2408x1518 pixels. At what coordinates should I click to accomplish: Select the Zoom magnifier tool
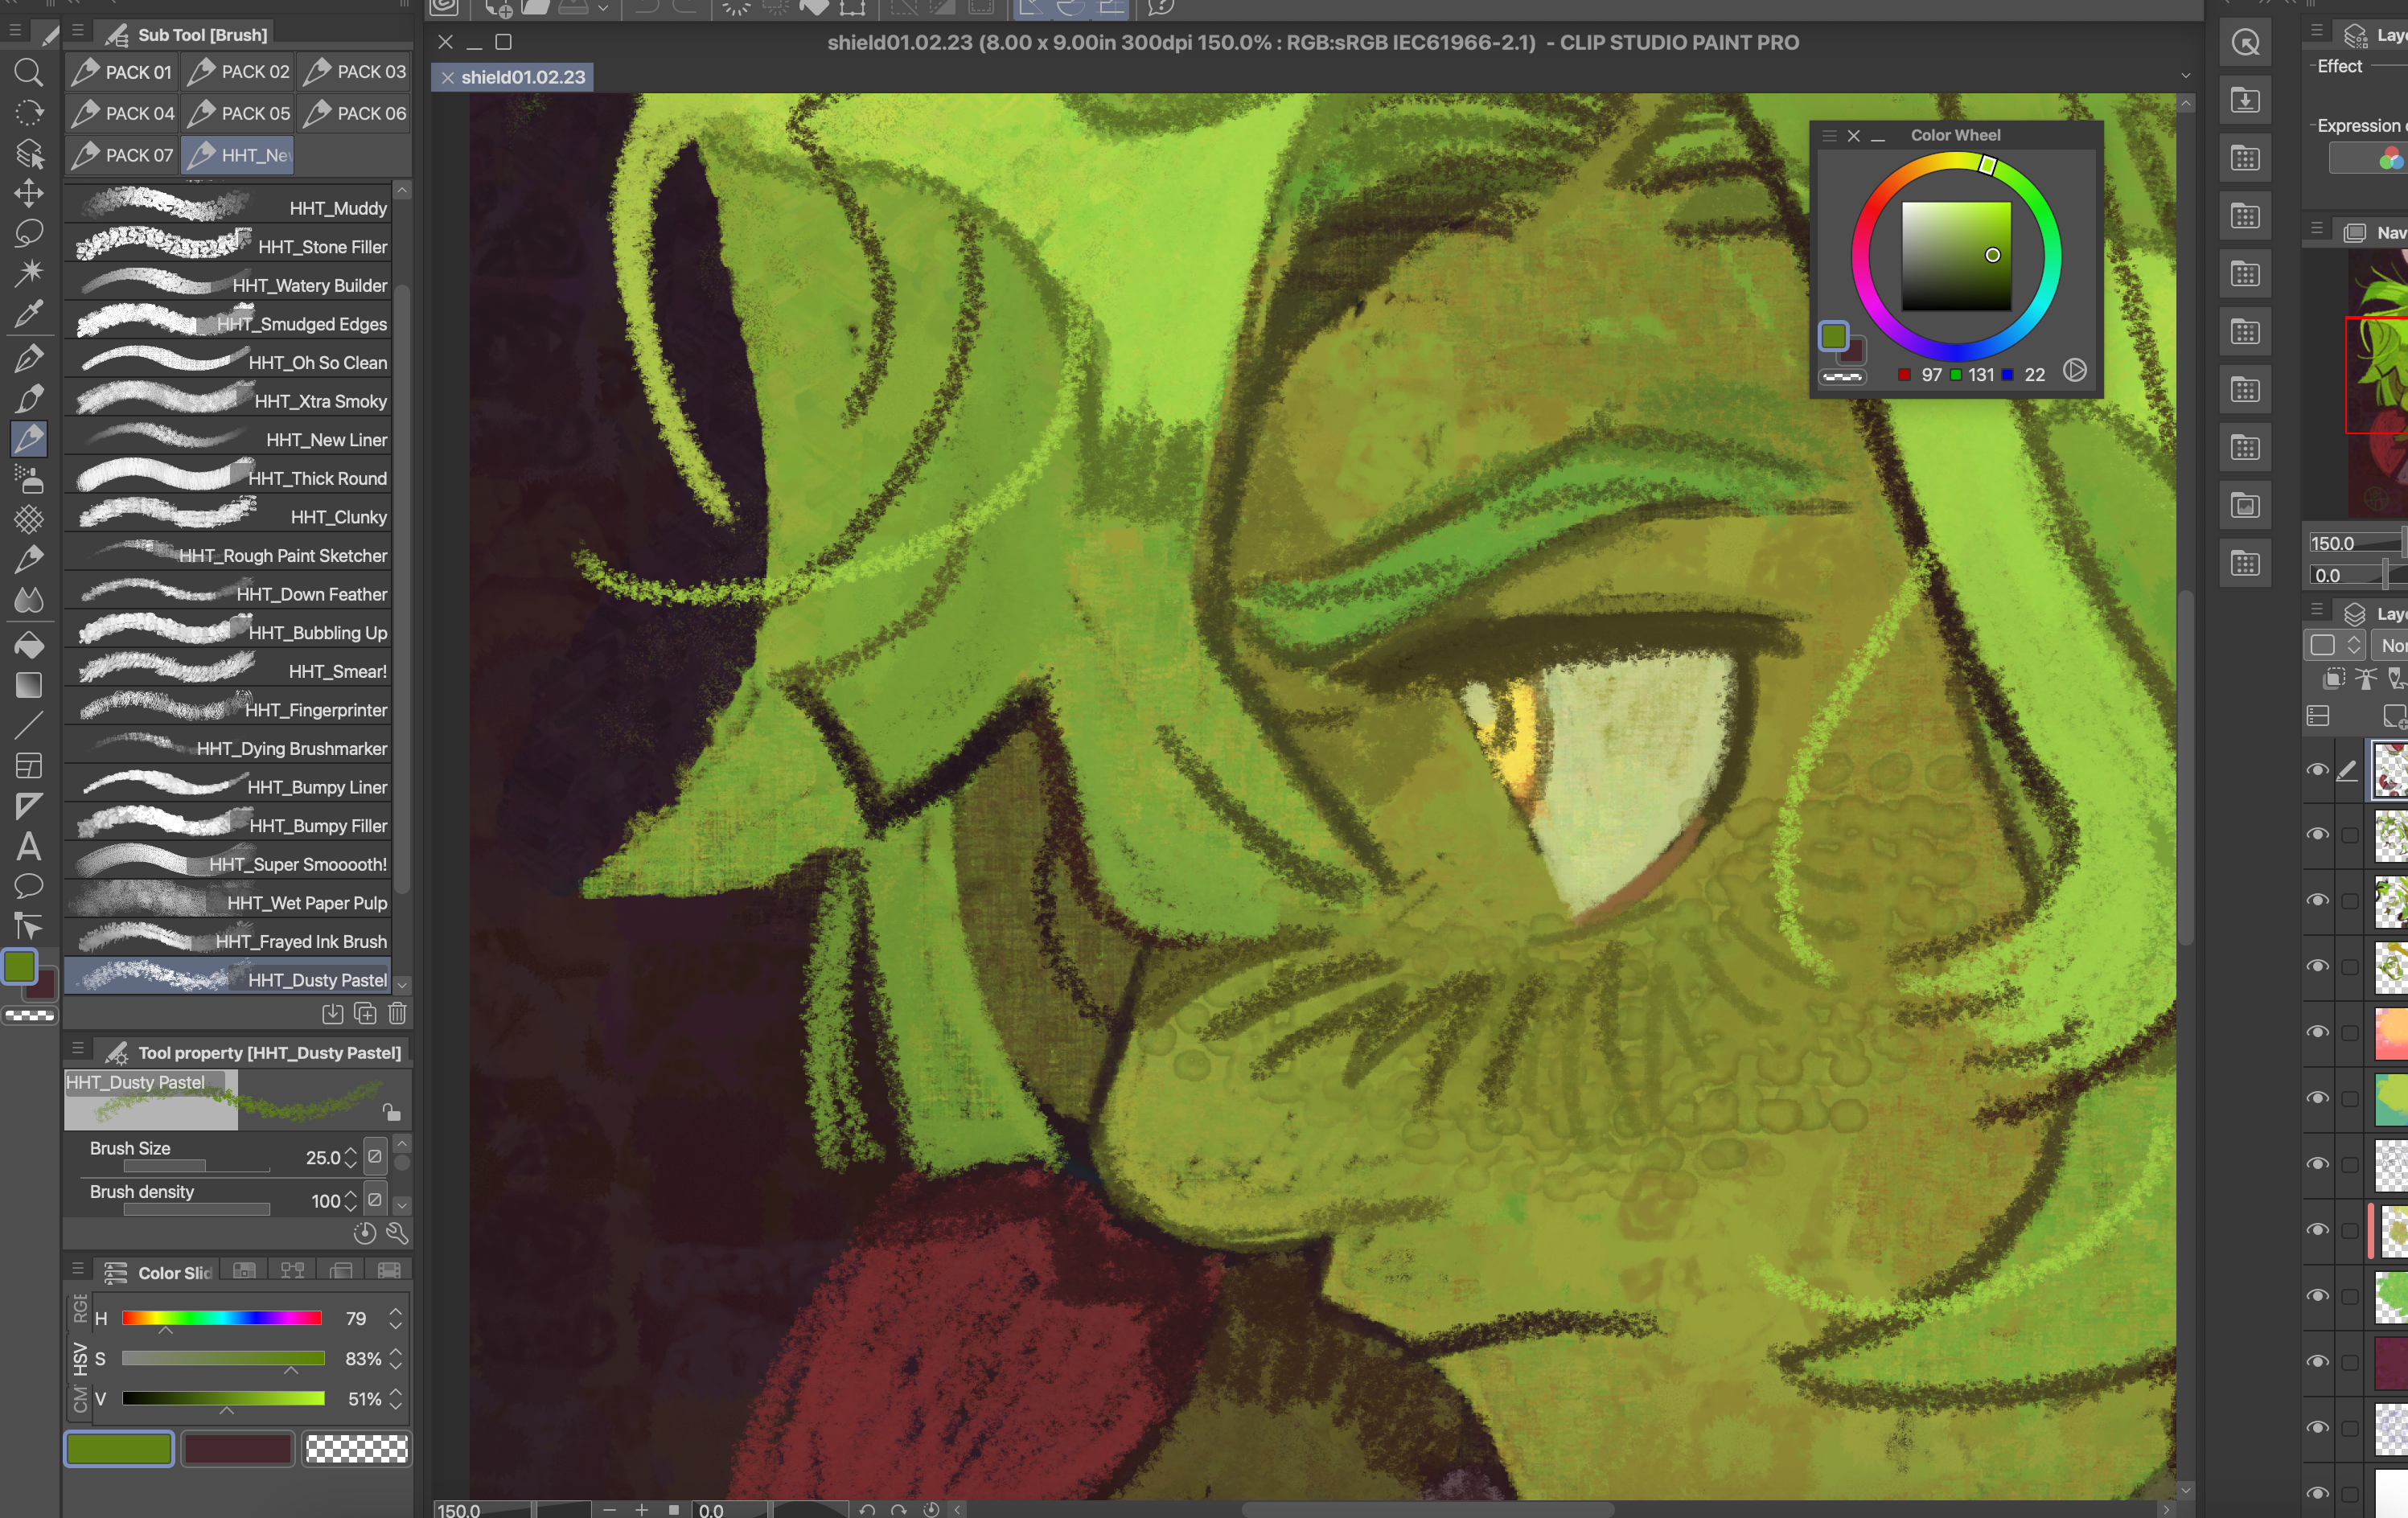pos(28,72)
